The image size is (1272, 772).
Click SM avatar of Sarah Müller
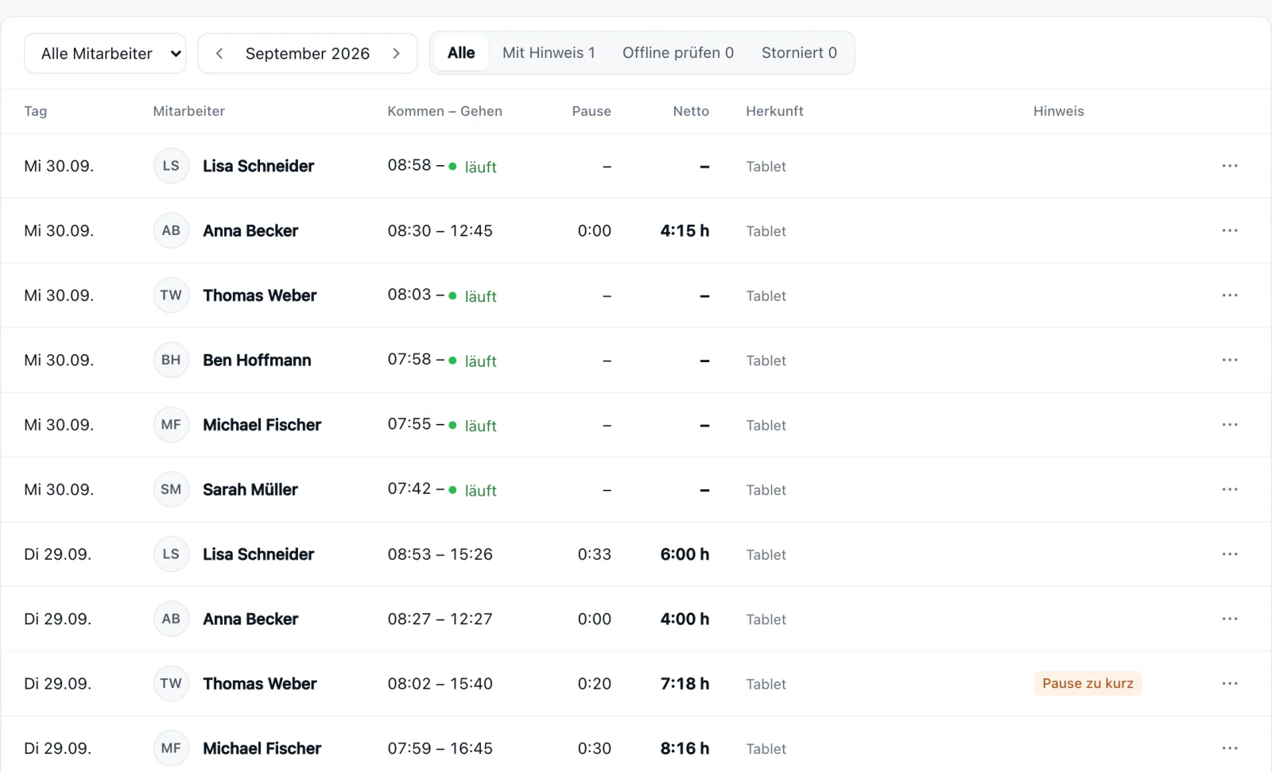pyautogui.click(x=171, y=489)
